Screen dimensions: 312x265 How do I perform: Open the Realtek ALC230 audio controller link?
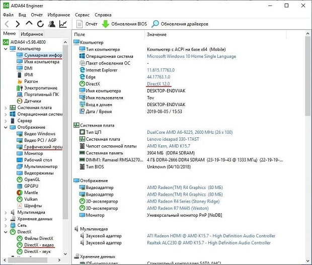point(209,243)
